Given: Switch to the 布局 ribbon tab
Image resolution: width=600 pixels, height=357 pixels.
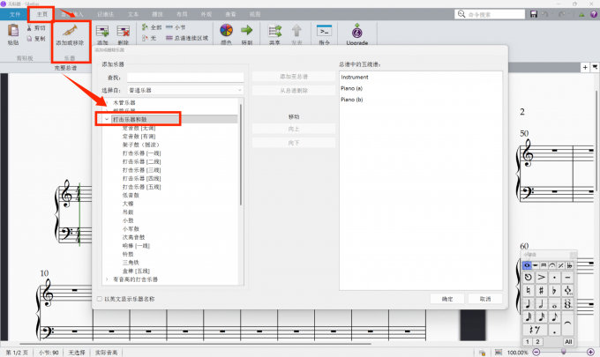Looking at the screenshot, I should pyautogui.click(x=182, y=14).
